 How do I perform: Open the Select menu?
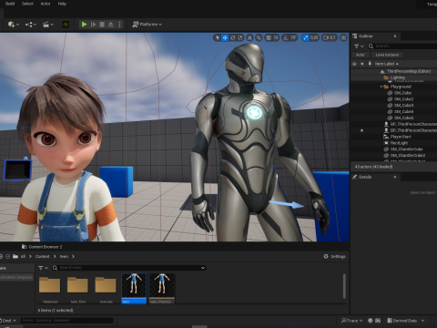(x=27, y=4)
